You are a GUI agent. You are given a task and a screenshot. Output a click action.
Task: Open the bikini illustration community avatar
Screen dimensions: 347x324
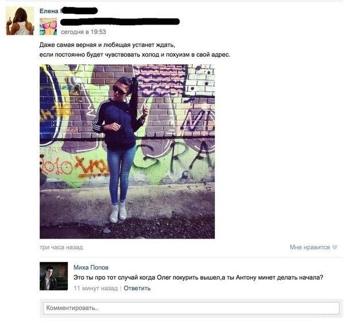48,27
